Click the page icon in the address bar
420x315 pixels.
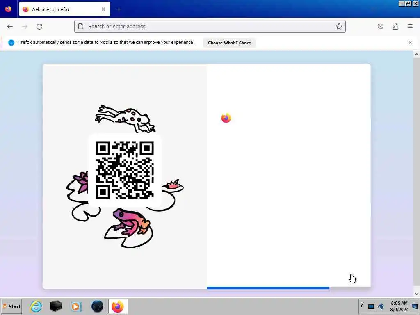click(81, 26)
